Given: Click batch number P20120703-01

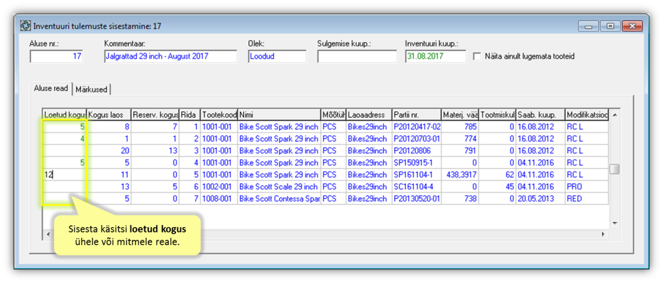Looking at the screenshot, I should pos(416,138).
